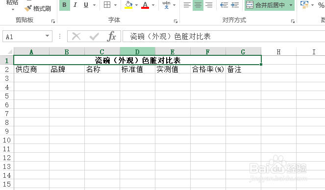Open phonetic guide dropdown arrow
The width and height of the screenshot is (325, 190).
[x=174, y=5]
